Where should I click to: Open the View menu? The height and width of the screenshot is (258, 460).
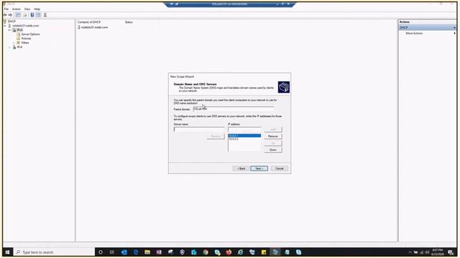pyautogui.click(x=27, y=9)
